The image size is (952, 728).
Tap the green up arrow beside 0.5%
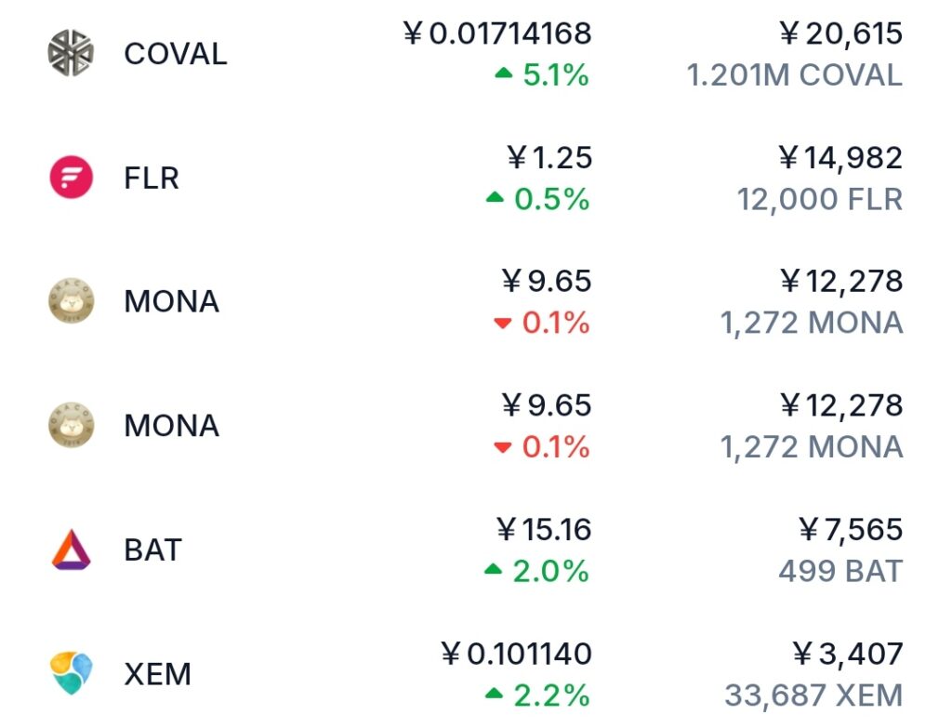tap(495, 198)
